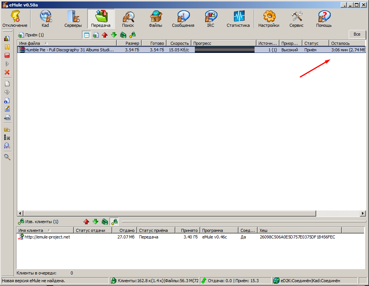
Task: Click the ed2k link copy icon
Action: [x=7, y=118]
